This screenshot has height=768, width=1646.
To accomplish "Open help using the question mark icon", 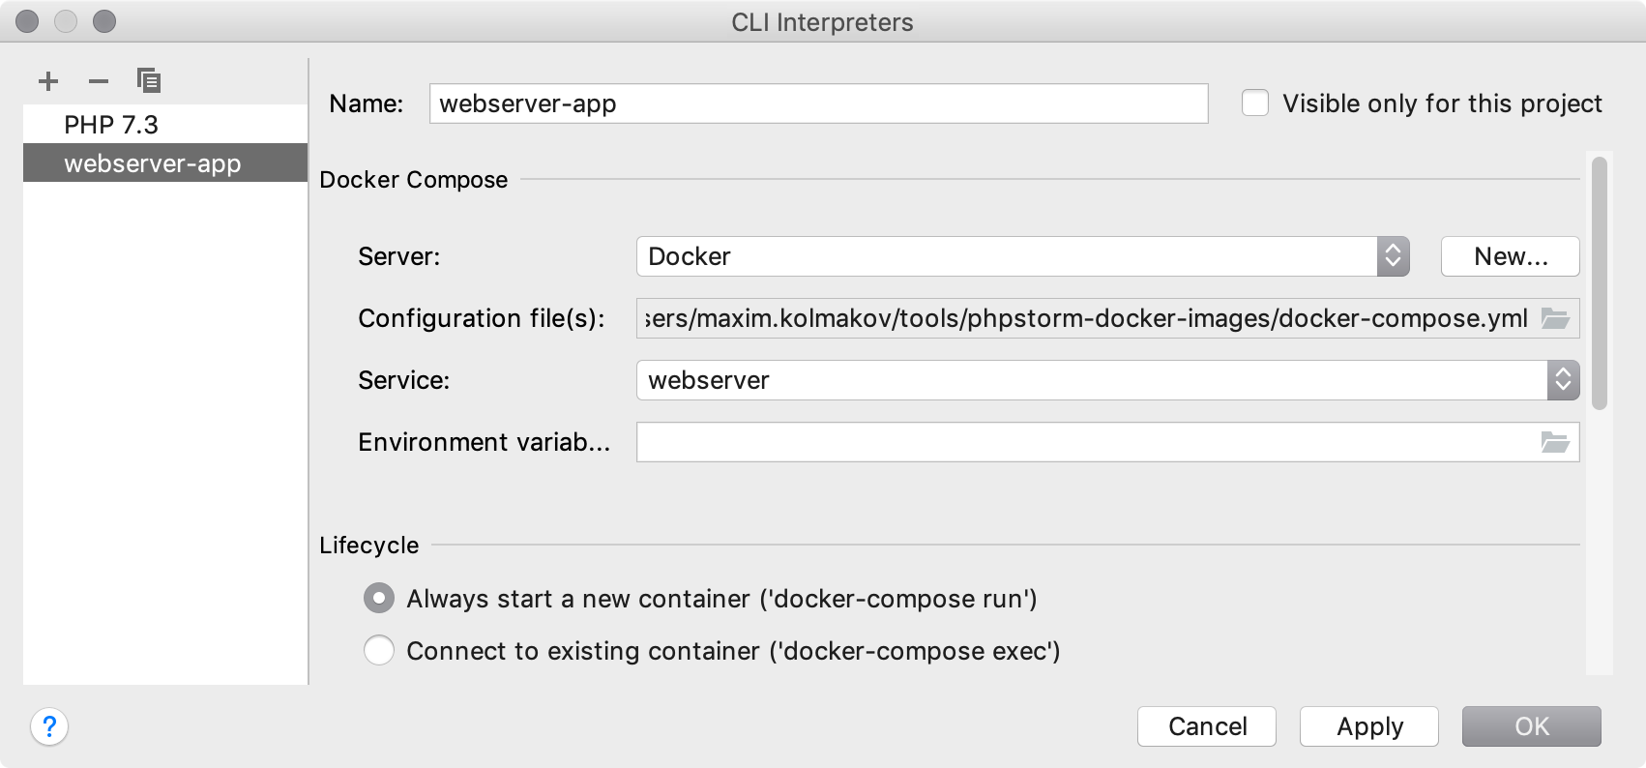I will (47, 726).
